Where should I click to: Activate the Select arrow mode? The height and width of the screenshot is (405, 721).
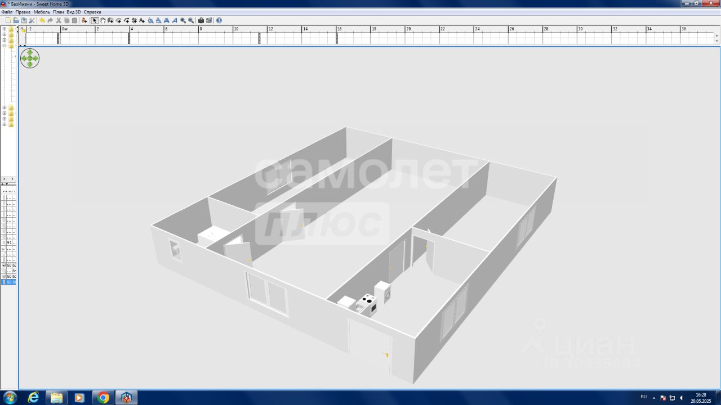(95, 20)
